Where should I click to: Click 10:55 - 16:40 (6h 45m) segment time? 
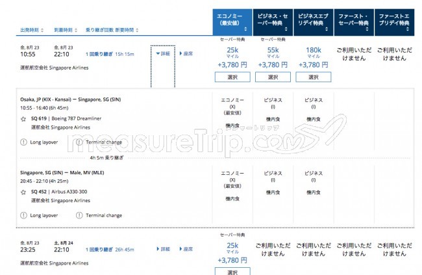coord(44,108)
